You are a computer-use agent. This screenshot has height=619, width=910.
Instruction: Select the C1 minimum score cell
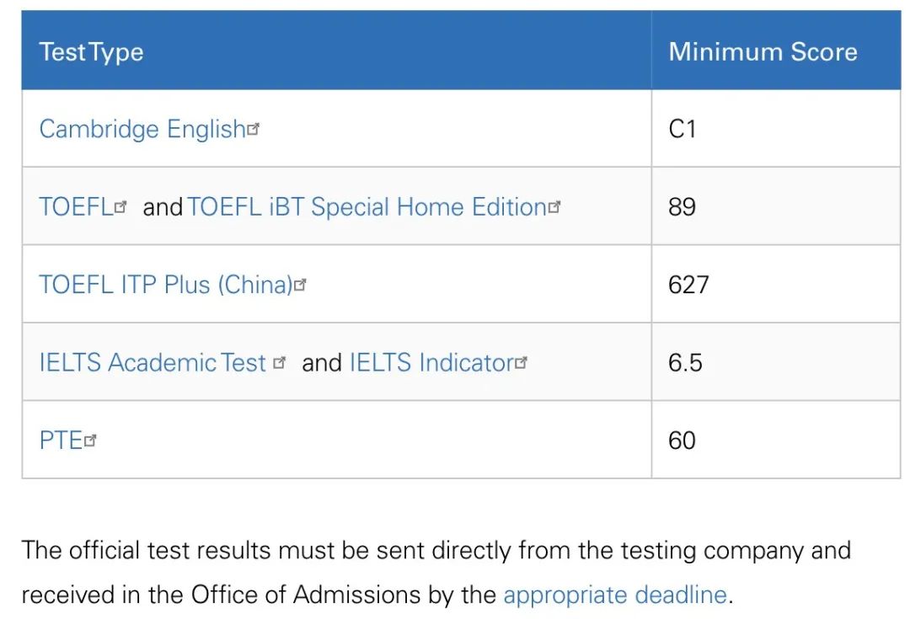(776, 129)
